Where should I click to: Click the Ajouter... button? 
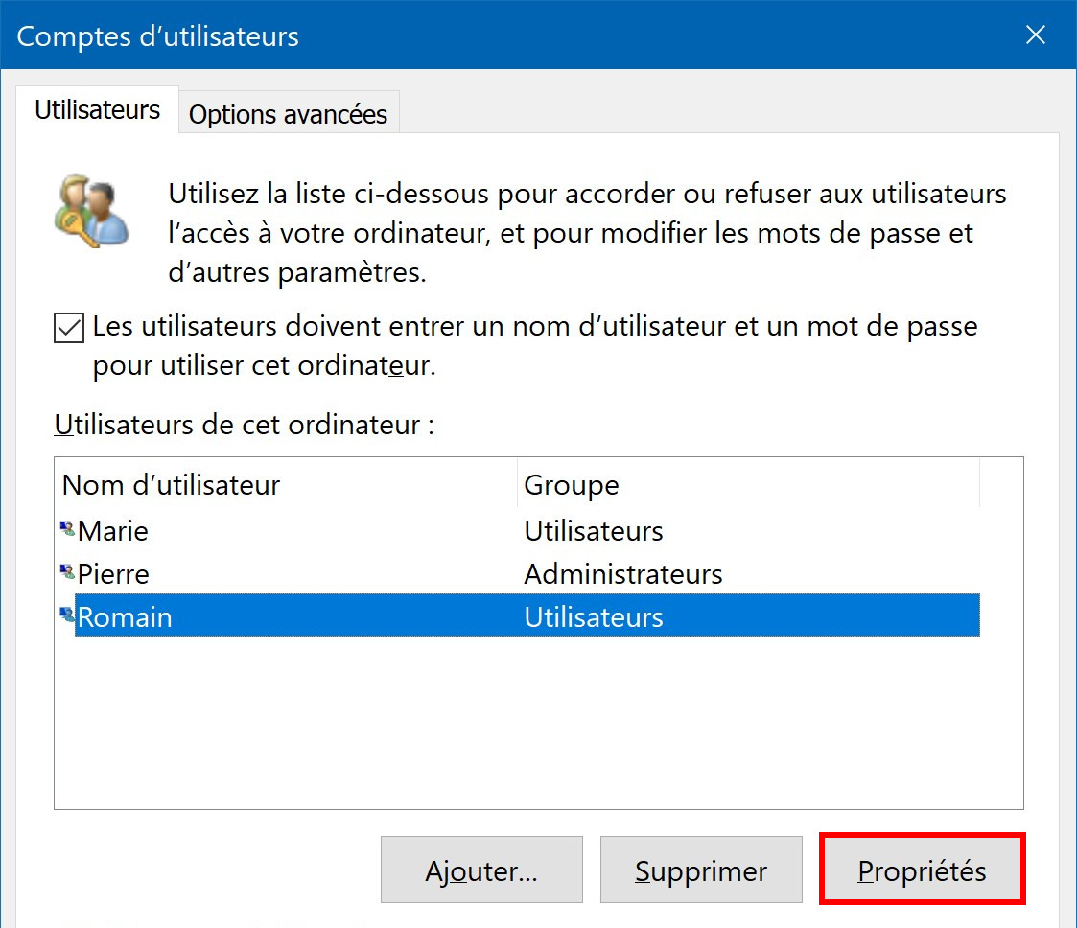click(x=481, y=869)
